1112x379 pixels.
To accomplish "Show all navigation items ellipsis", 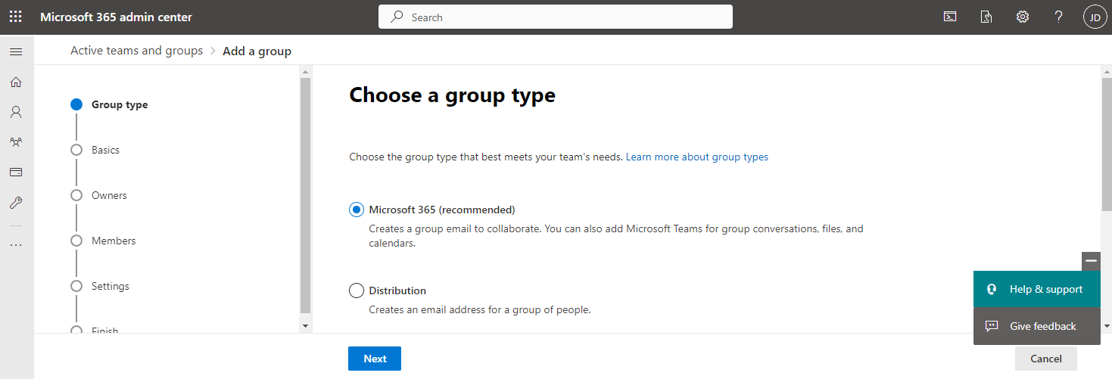I will [16, 245].
